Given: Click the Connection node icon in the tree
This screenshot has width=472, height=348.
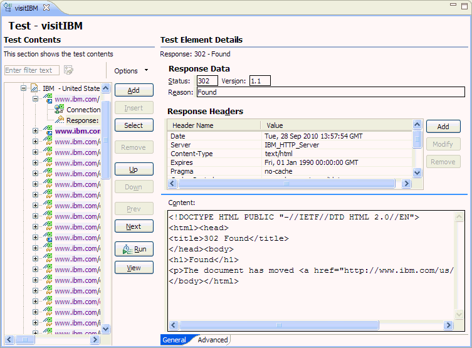Looking at the screenshot, I should [60, 110].
